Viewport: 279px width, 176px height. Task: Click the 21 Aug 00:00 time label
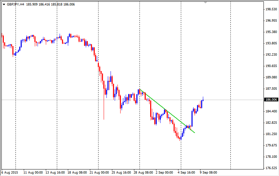tap(99, 173)
